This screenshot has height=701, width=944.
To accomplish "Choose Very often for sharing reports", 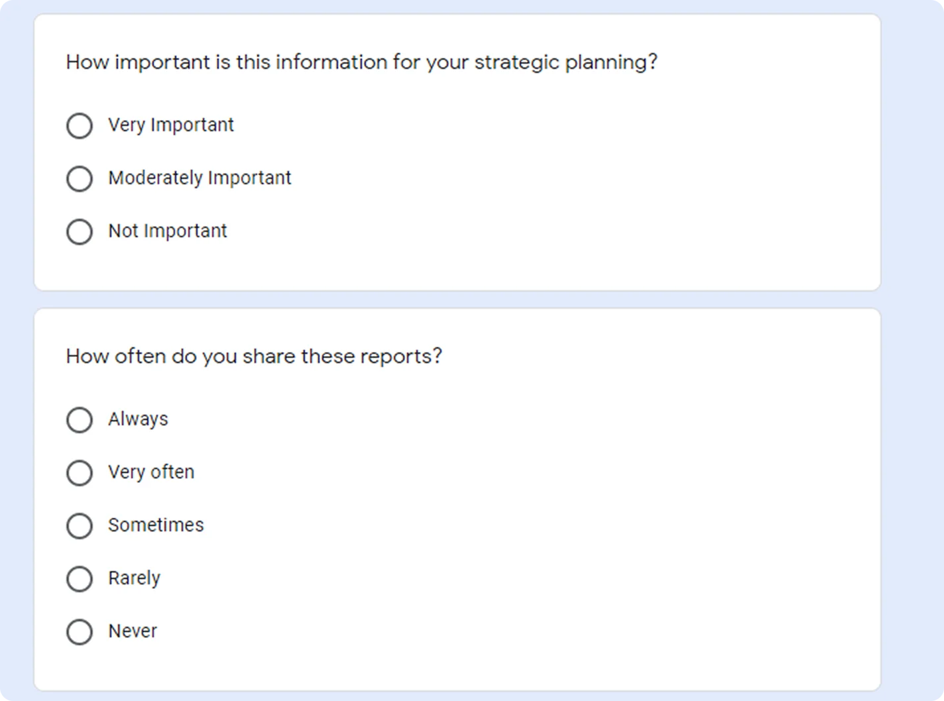I will (x=79, y=472).
